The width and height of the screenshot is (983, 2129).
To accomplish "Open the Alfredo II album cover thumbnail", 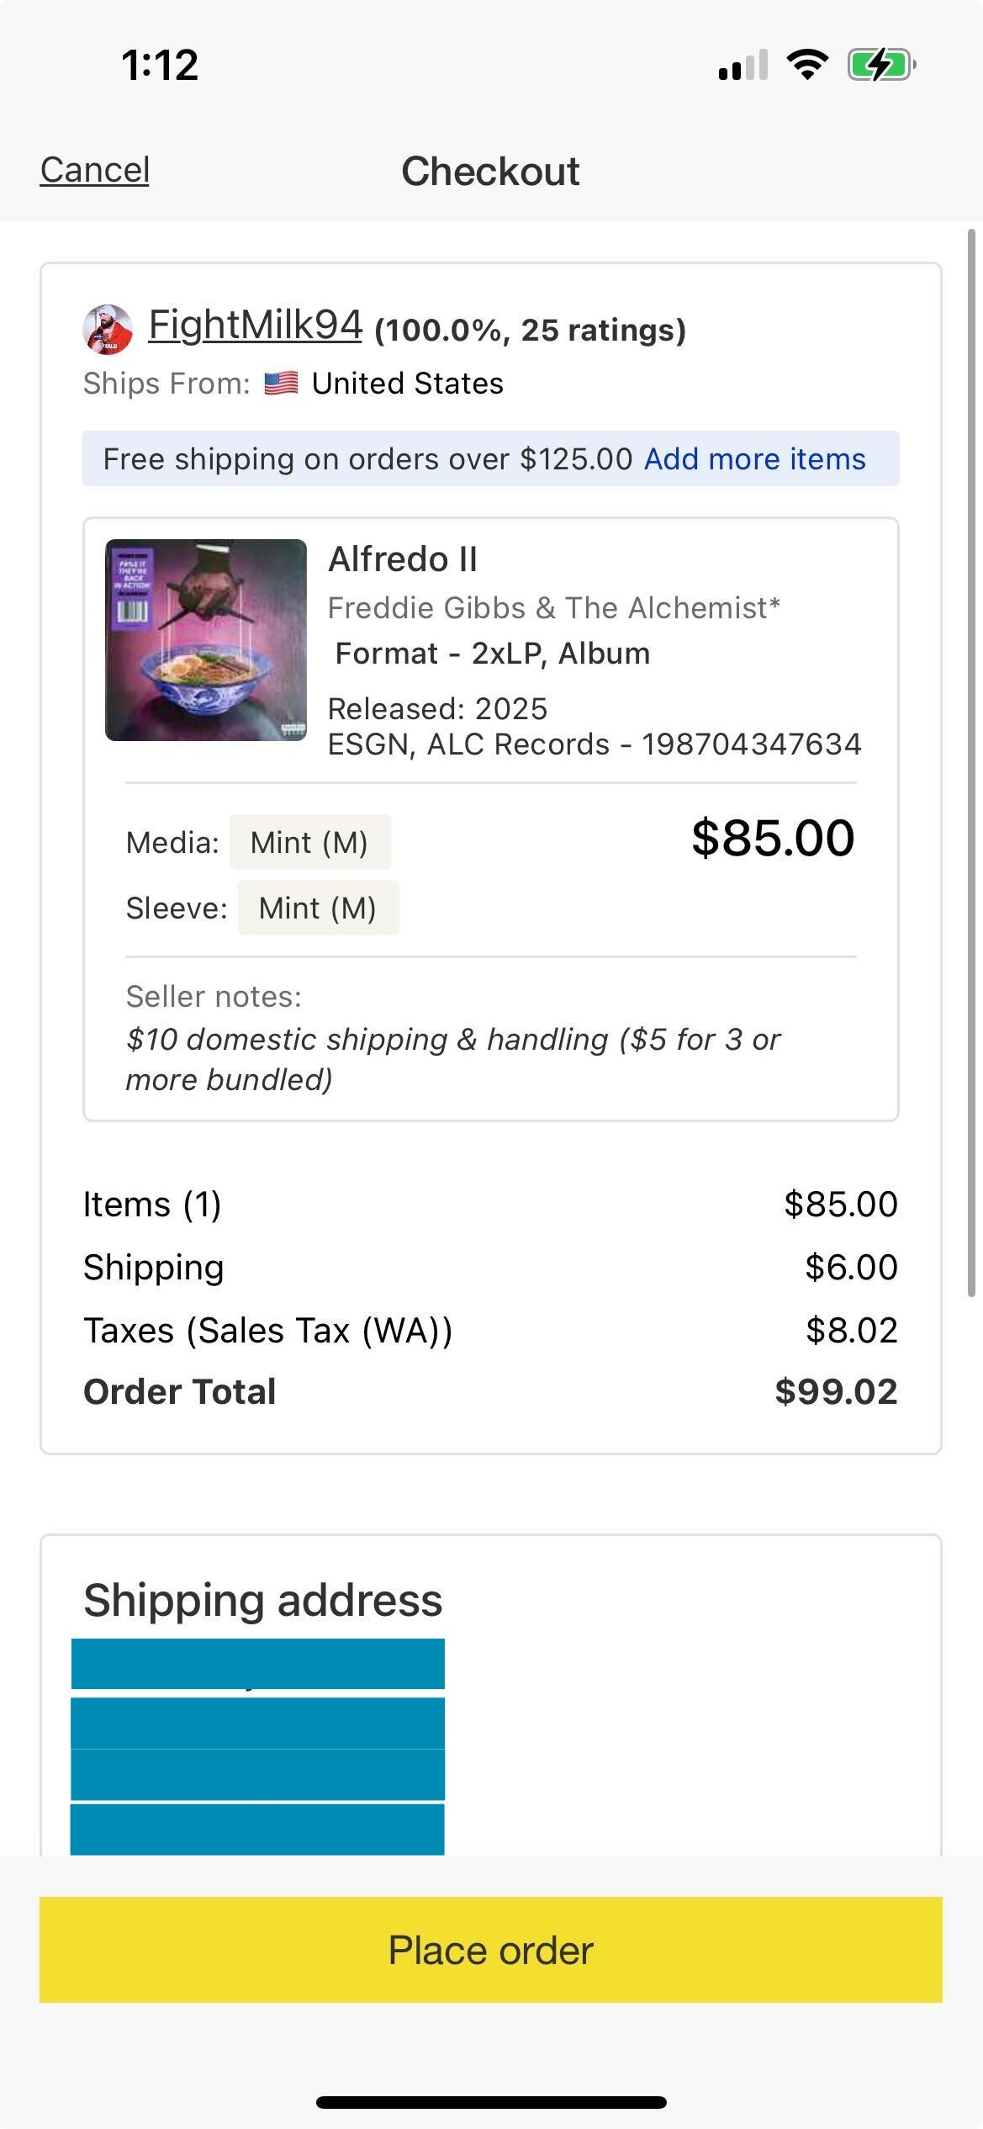I will 206,640.
